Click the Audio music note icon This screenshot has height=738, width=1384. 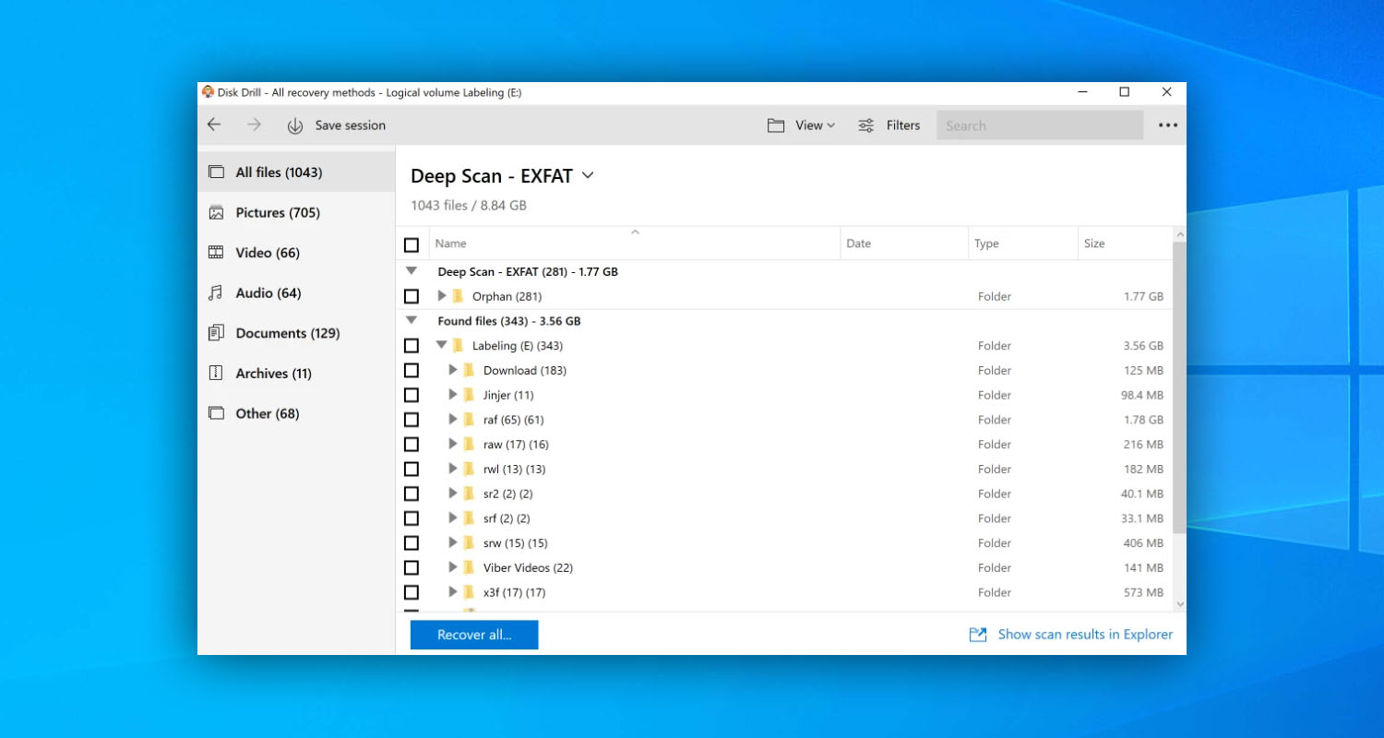(x=216, y=292)
